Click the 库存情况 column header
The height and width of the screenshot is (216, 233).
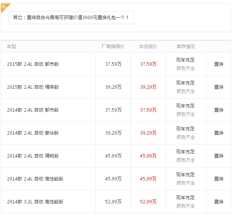186,47
